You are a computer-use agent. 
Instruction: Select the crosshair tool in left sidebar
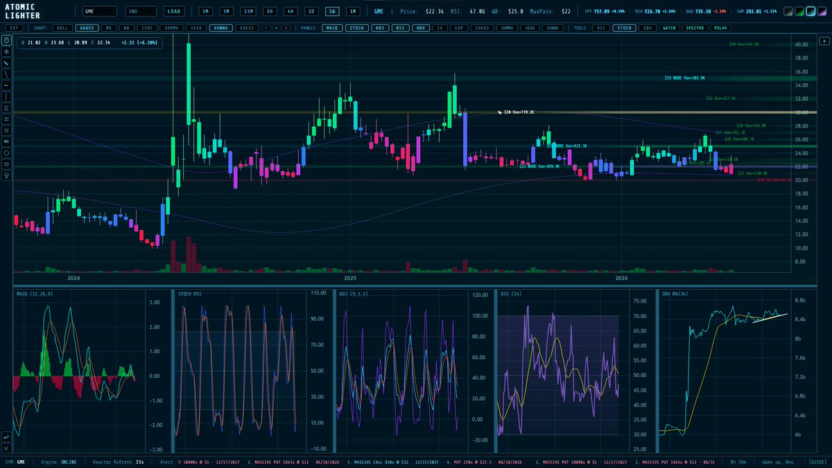coord(6,51)
